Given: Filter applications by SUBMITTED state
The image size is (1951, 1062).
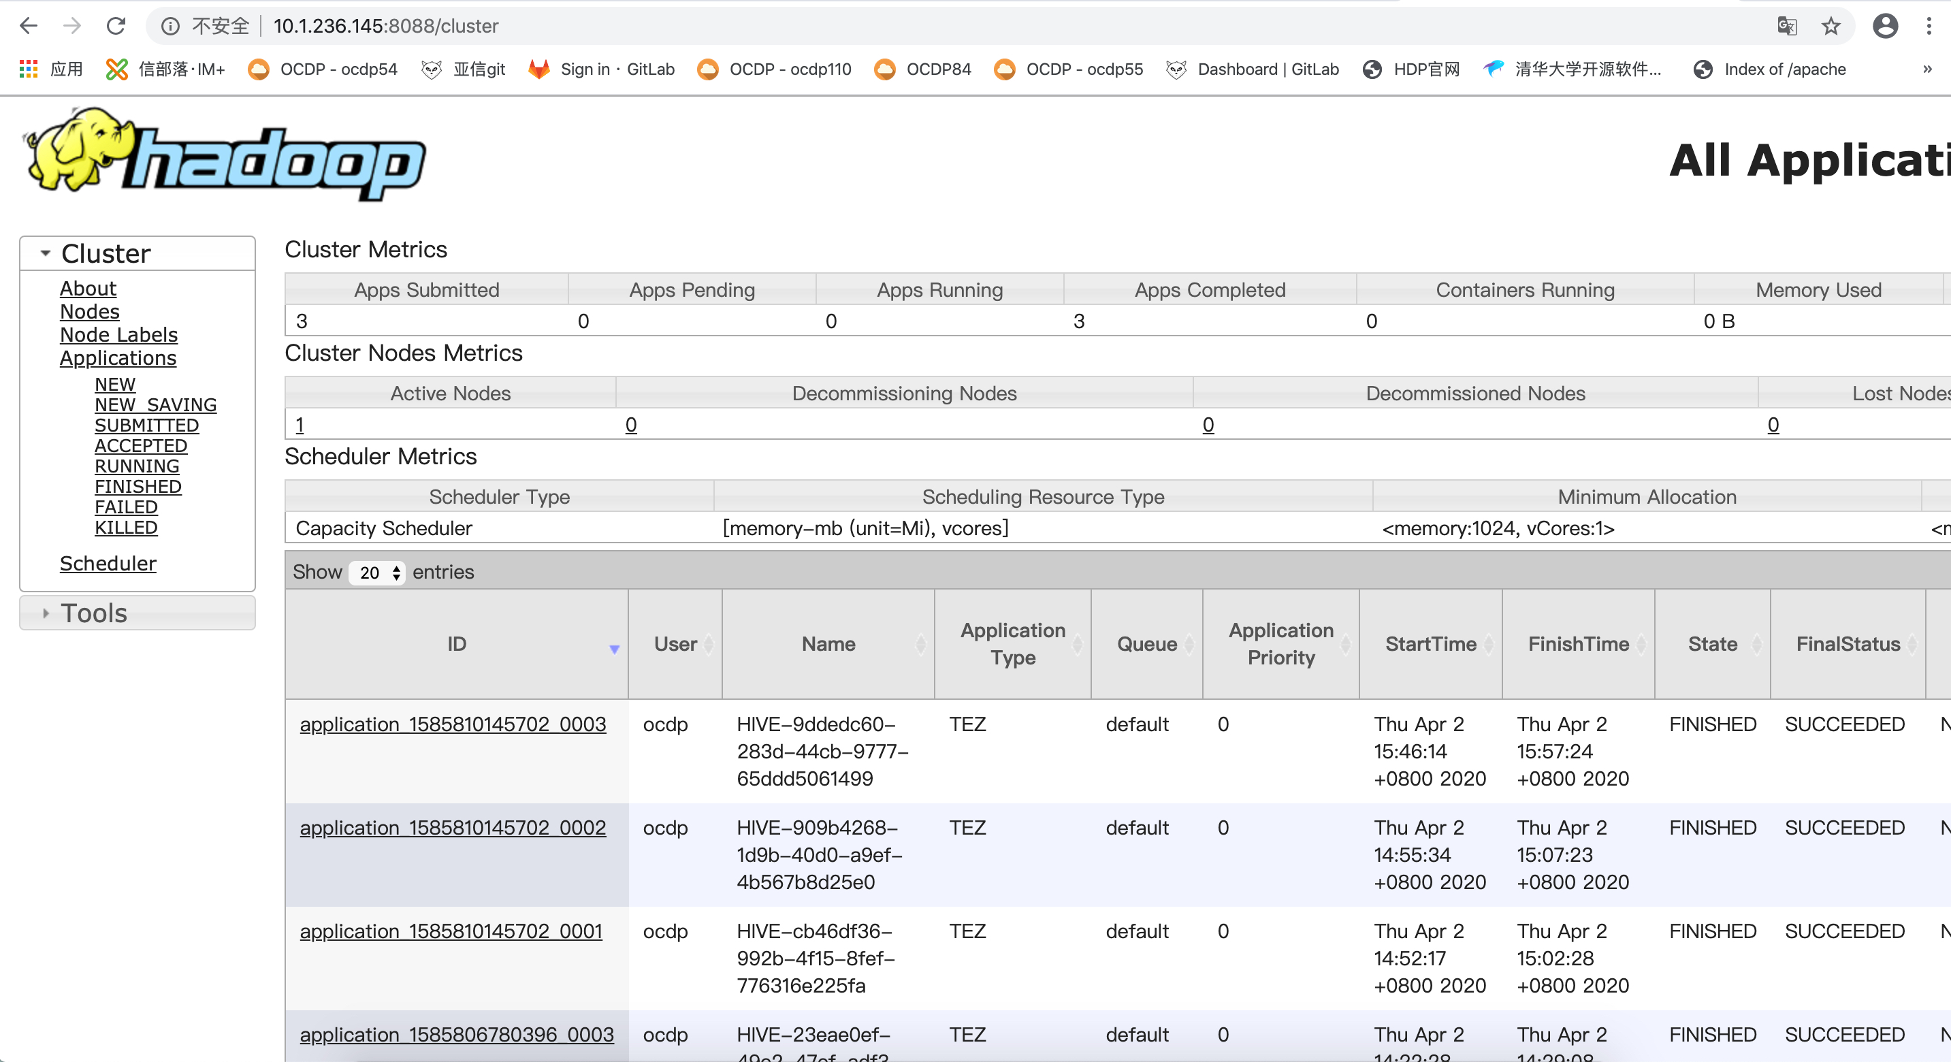Looking at the screenshot, I should (147, 425).
